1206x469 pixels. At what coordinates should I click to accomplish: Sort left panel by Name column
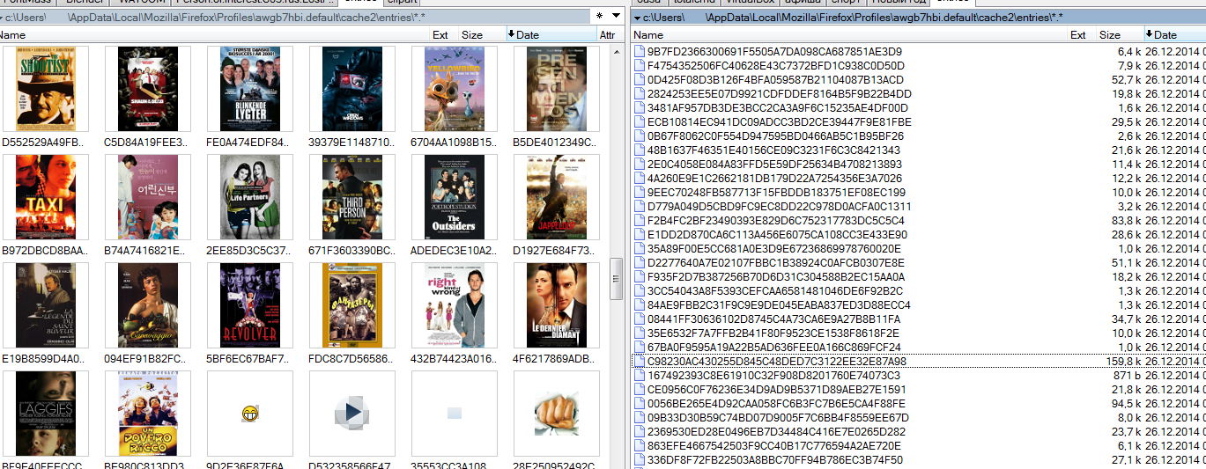tap(214, 34)
